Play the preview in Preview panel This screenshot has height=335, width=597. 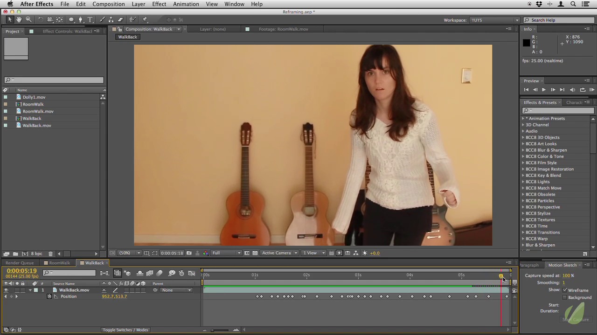click(543, 90)
